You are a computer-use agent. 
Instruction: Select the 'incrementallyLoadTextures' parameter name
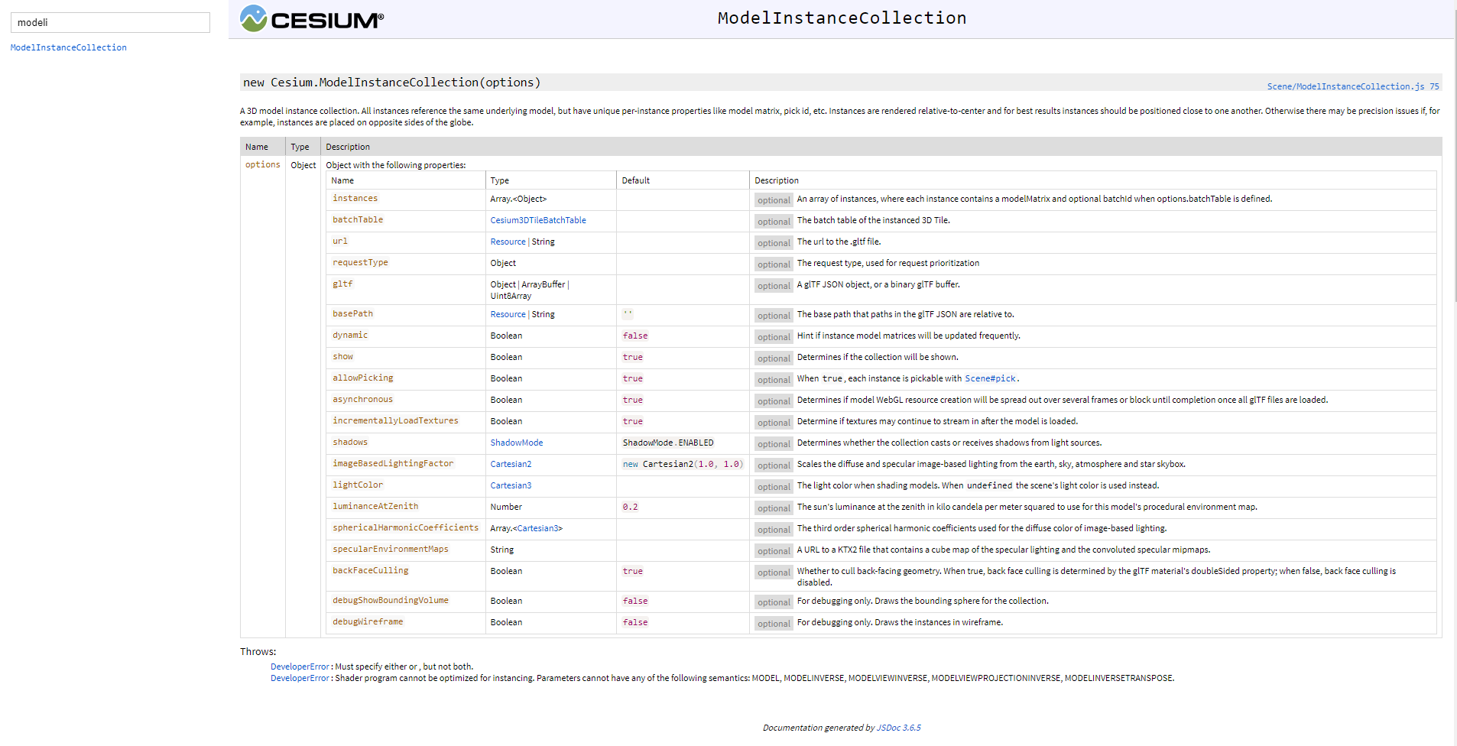tap(395, 420)
